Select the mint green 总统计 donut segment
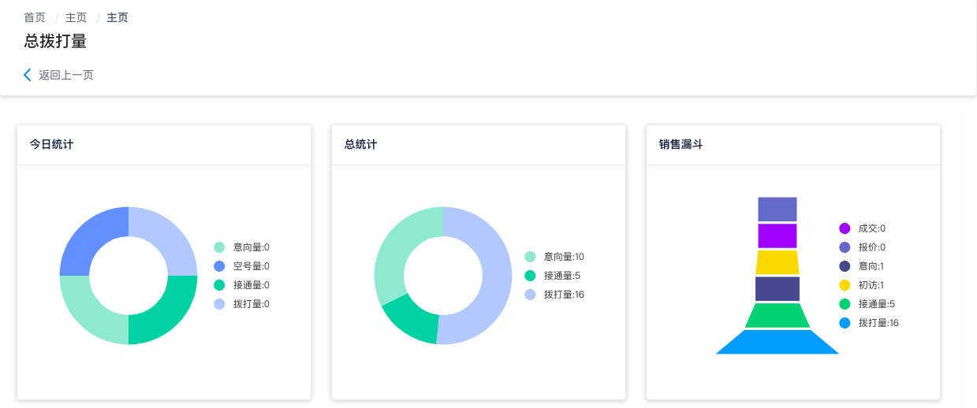977x408 pixels. coord(394,248)
